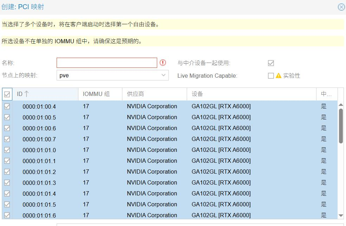
Task: Enable Live Migration Capable checkbox
Action: (x=271, y=76)
